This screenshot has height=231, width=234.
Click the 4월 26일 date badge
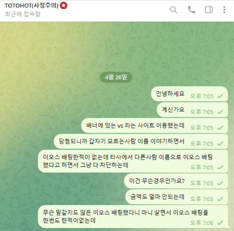(x=116, y=77)
